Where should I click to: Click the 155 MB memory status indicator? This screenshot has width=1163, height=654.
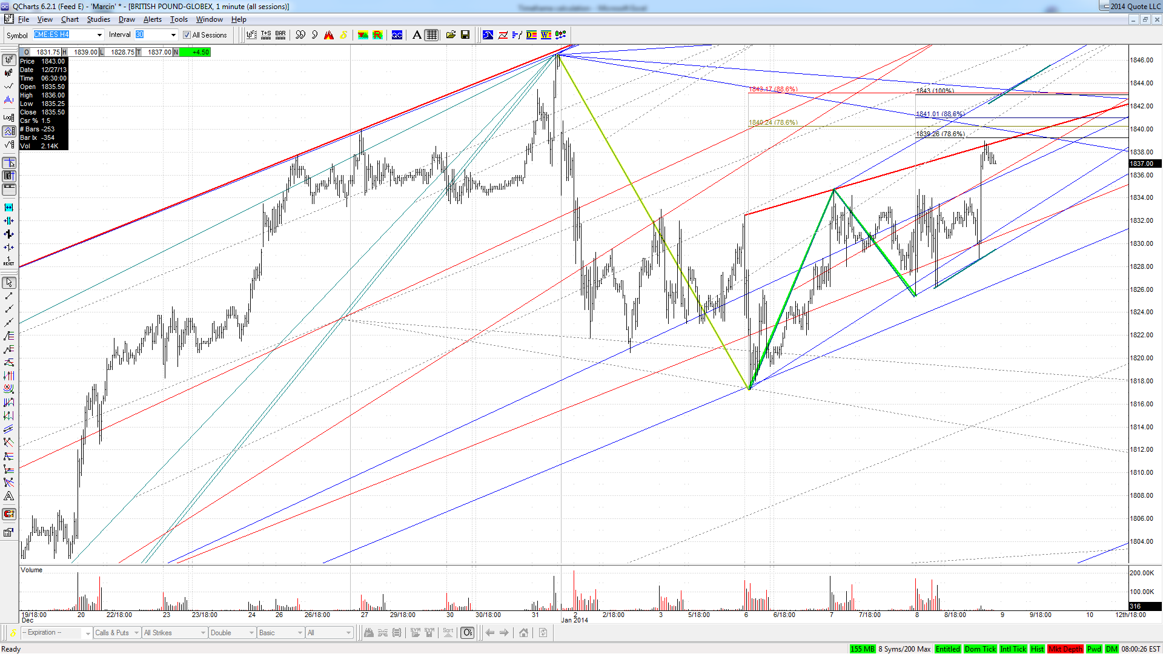pos(863,649)
